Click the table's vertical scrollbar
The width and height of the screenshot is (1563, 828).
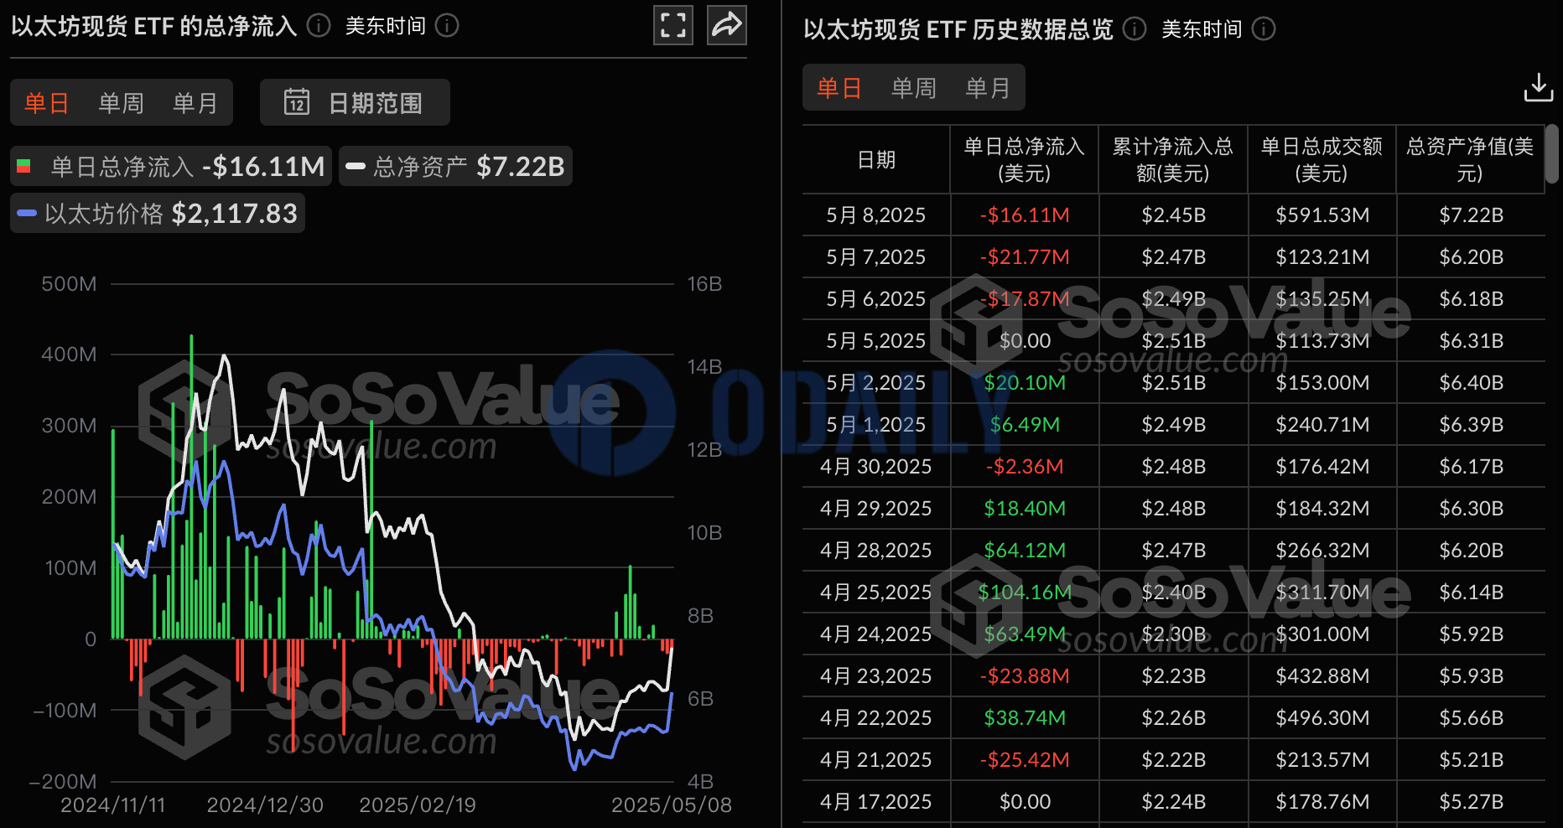tap(1552, 153)
